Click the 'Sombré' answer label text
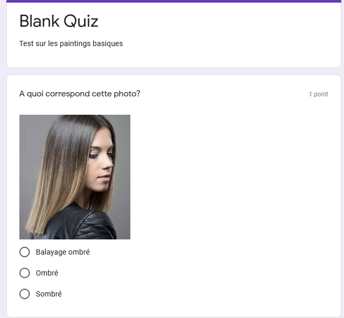This screenshot has width=344, height=318. click(49, 294)
